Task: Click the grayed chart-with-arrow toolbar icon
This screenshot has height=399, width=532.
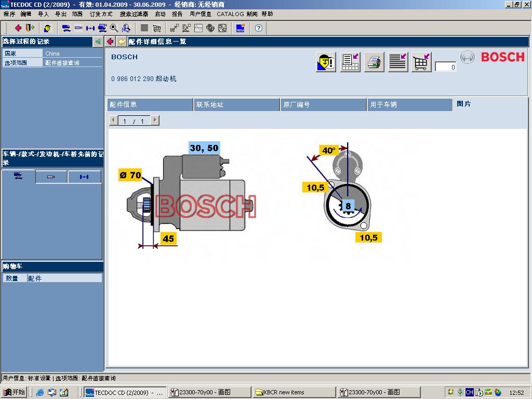Action: click(187, 28)
